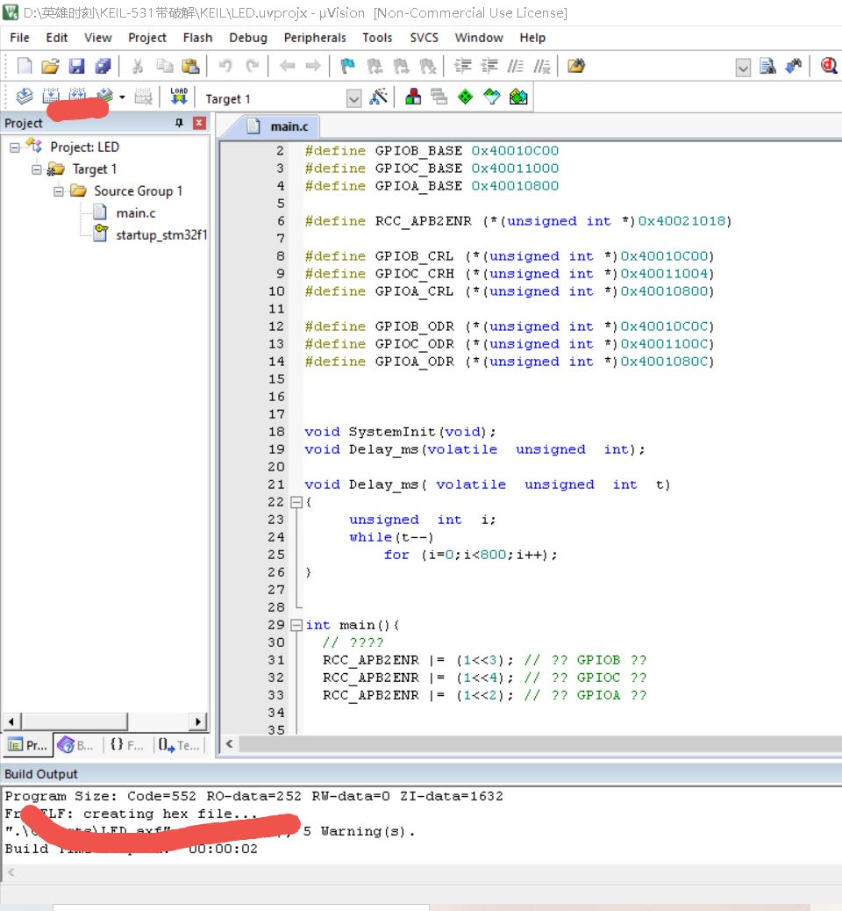
Task: Open the Project menu
Action: (147, 38)
